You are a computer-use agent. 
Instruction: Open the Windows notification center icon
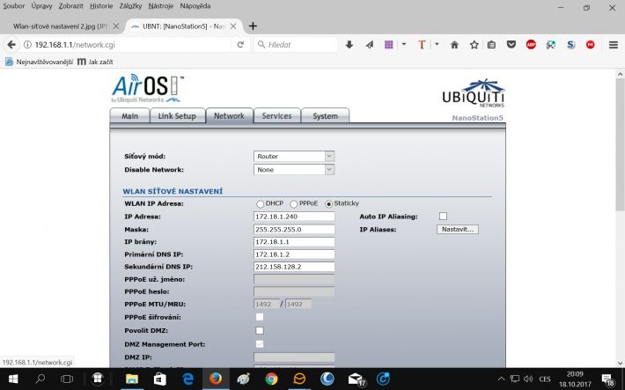[x=608, y=380]
